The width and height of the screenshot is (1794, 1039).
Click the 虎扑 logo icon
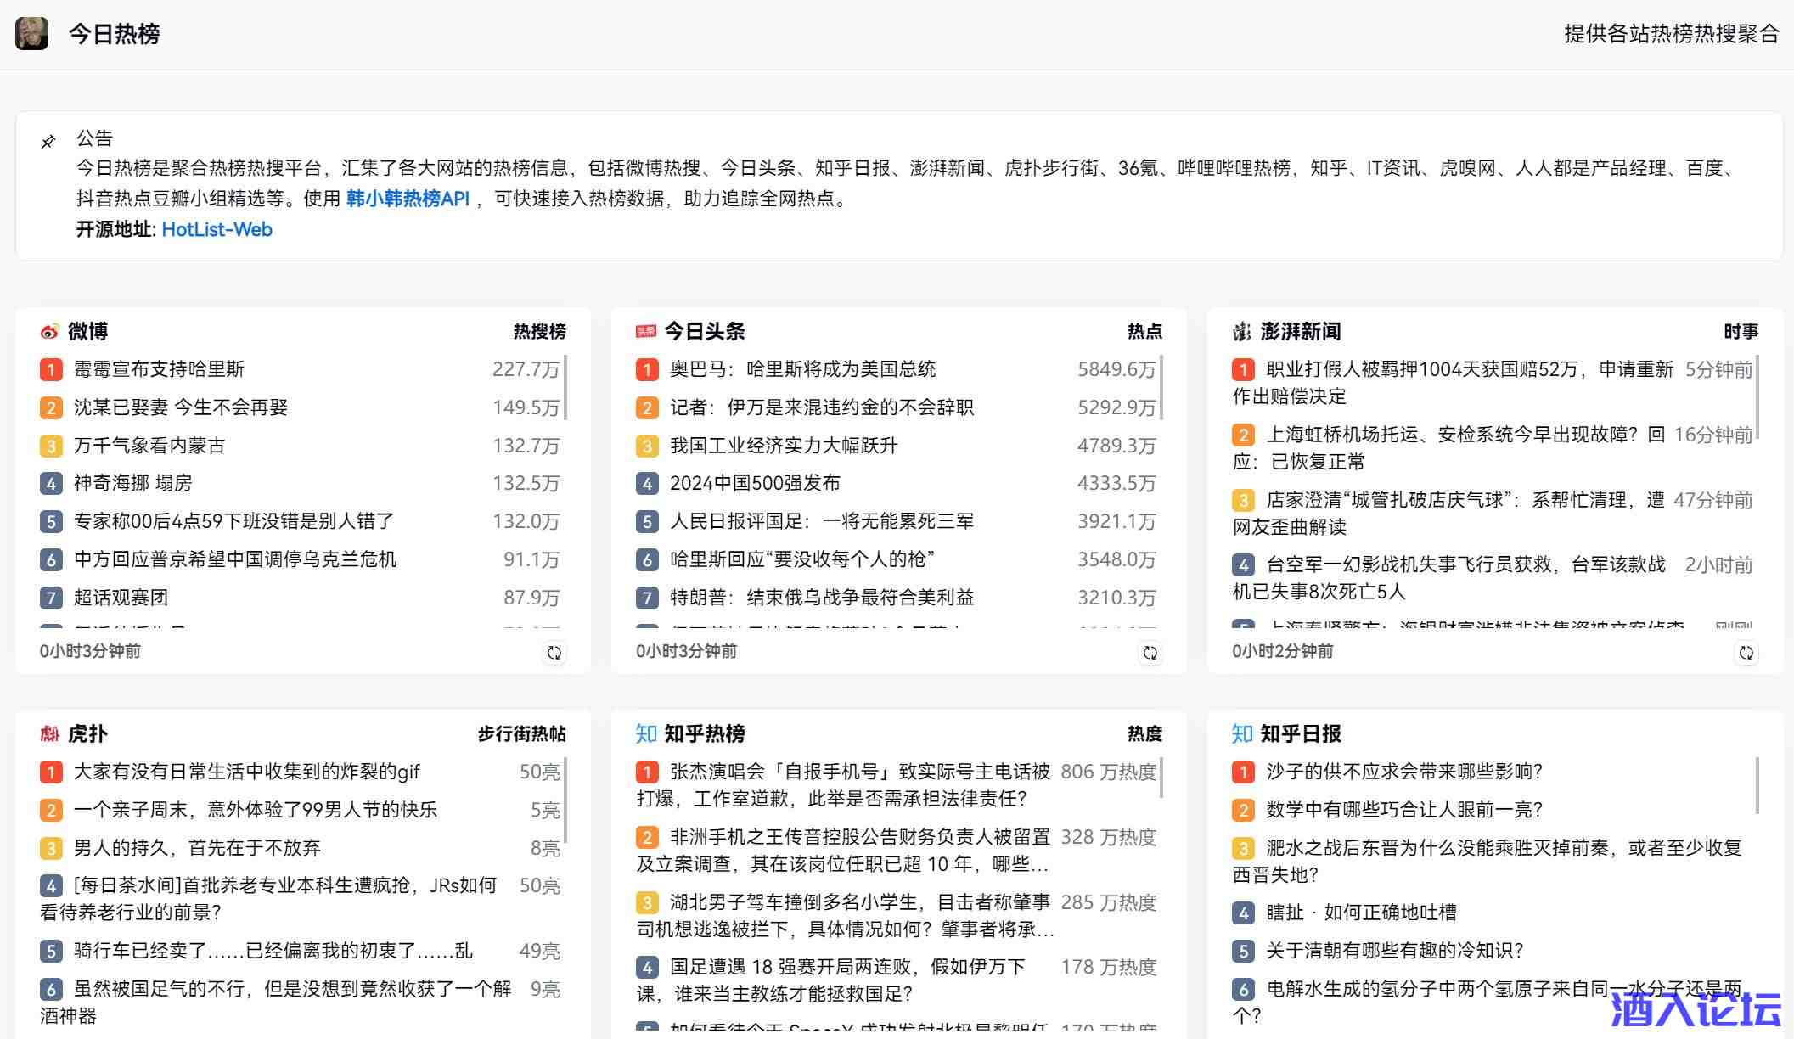click(50, 733)
